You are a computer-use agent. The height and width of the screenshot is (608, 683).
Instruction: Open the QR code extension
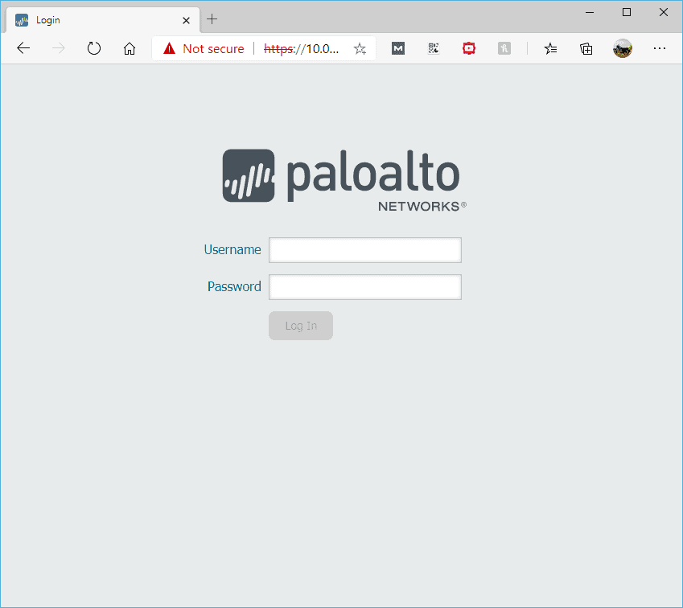click(434, 48)
